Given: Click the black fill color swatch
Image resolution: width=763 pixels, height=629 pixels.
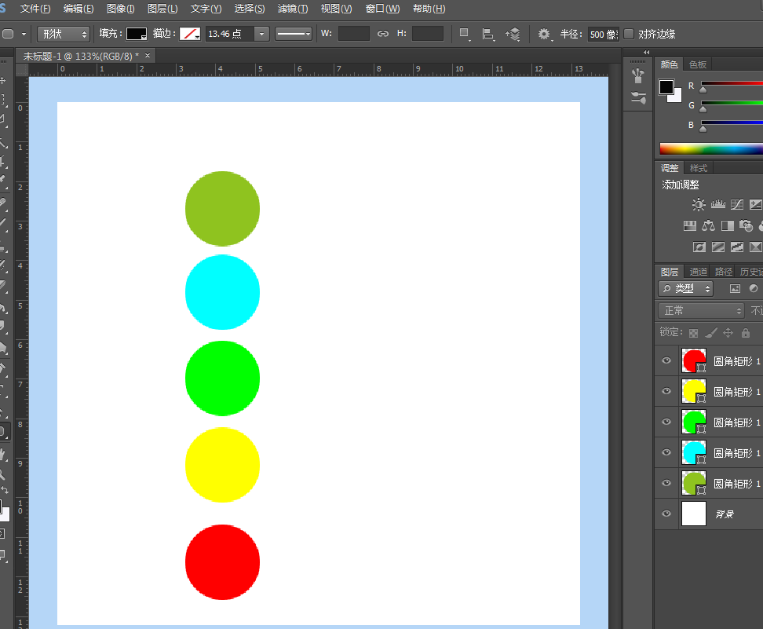Looking at the screenshot, I should [136, 34].
